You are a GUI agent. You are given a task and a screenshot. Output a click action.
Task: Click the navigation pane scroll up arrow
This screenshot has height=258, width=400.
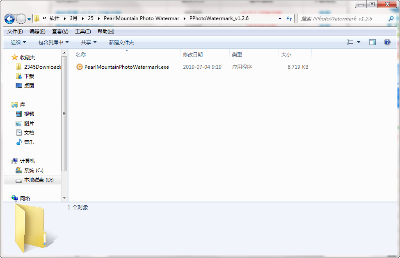(64, 53)
